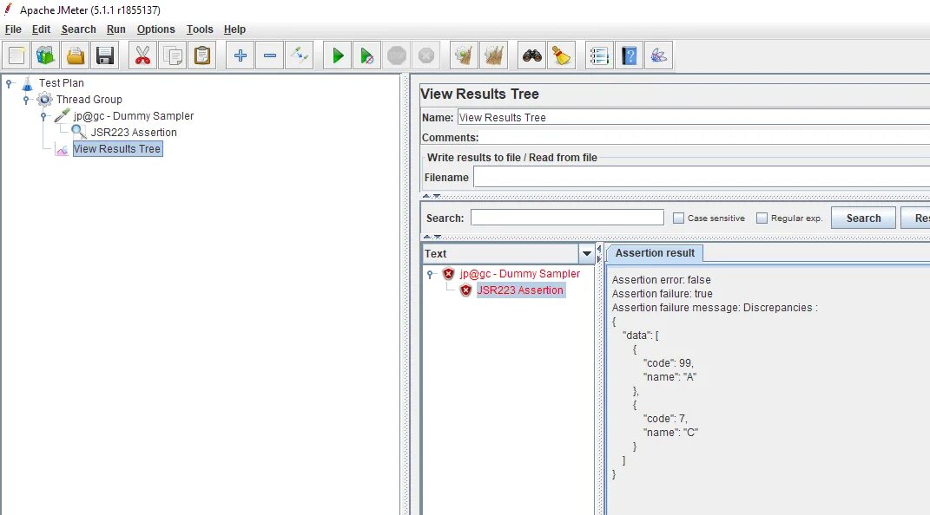This screenshot has height=515, width=930.
Task: Select jp@gc - Dummy Sampler tree item
Action: pyautogui.click(x=134, y=116)
